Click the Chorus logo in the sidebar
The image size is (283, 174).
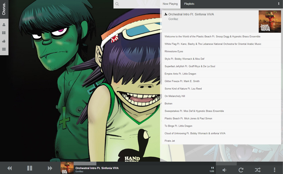4,9
